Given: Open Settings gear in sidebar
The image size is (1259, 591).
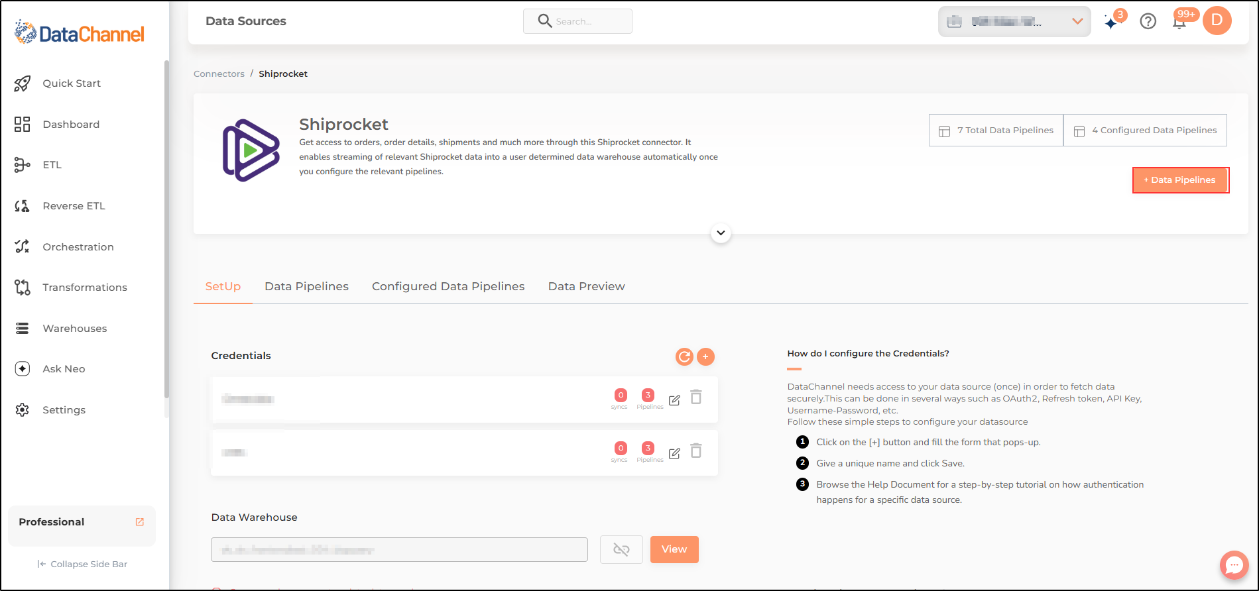Looking at the screenshot, I should pos(23,410).
